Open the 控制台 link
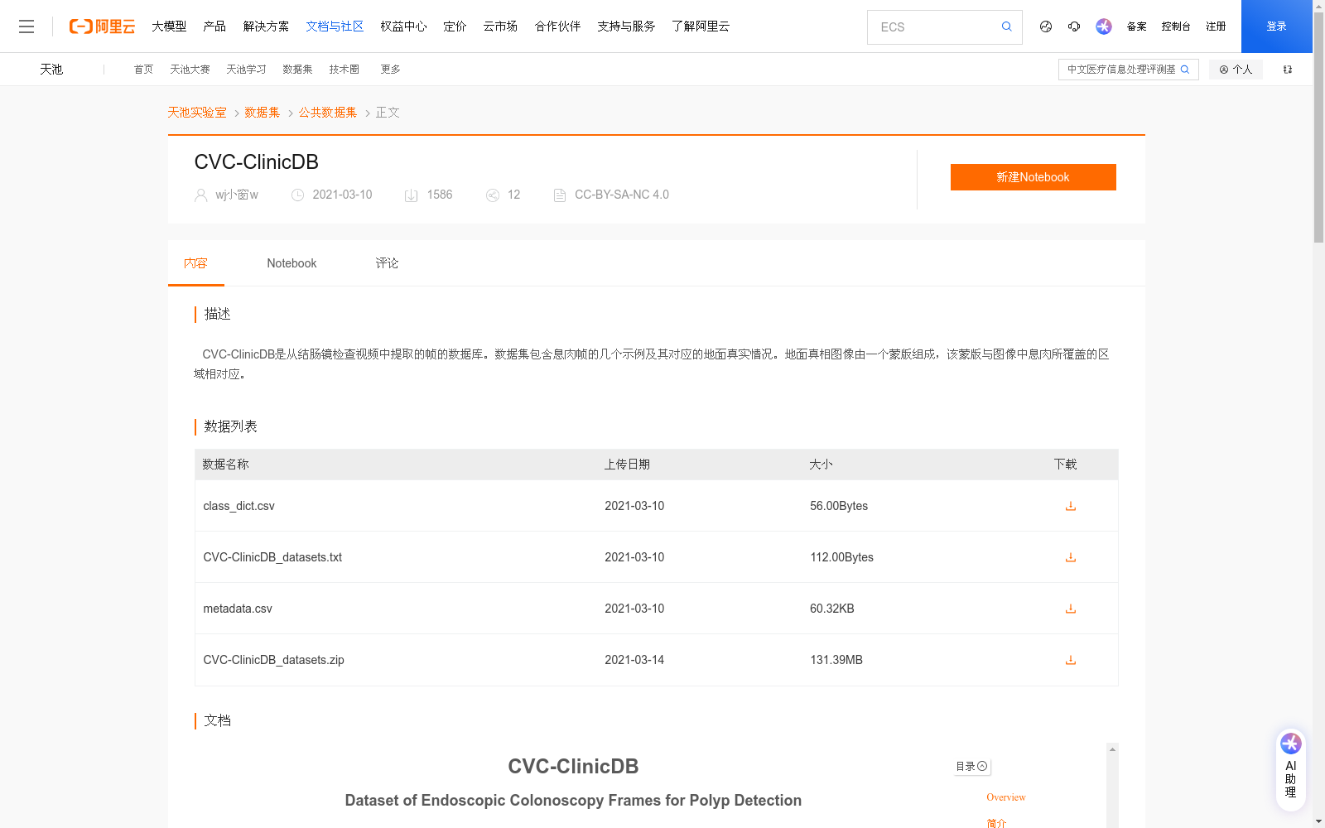The height and width of the screenshot is (828, 1325). 1176,26
